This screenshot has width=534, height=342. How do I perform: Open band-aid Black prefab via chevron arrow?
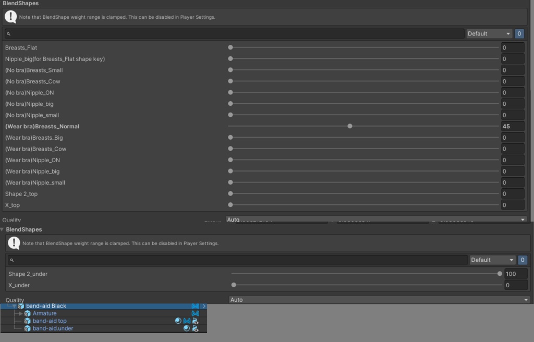[204, 306]
